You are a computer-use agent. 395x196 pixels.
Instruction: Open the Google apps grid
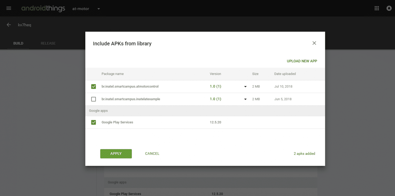[377, 8]
